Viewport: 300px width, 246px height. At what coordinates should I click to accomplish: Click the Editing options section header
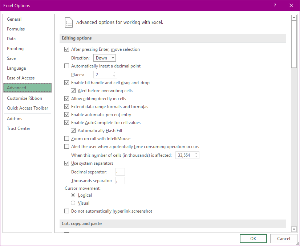coord(173,38)
